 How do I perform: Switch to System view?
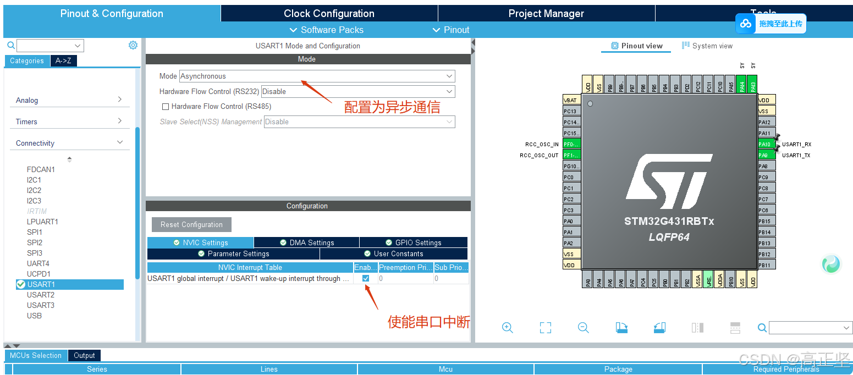[707, 46]
